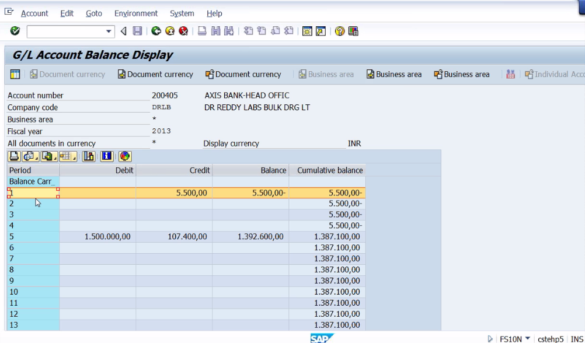585x343 pixels.
Task: Click inside the command input field
Action: 66,32
